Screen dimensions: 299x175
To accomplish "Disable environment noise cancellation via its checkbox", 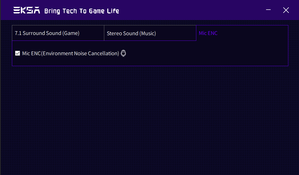I will pos(18,53).
